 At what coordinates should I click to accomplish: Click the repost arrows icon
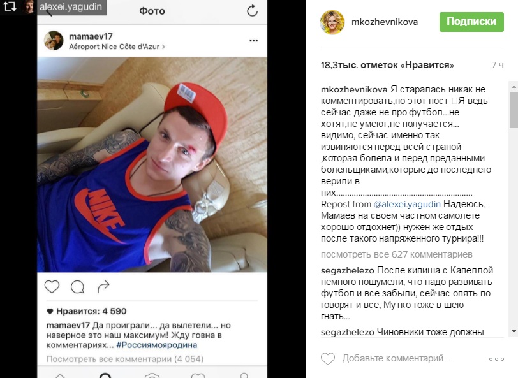(10, 6)
